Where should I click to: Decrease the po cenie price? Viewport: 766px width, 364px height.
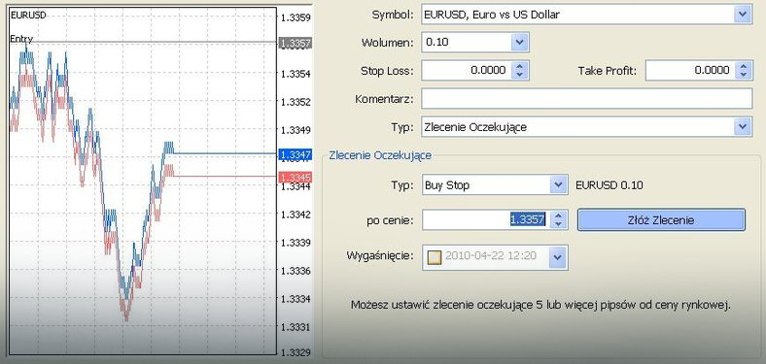coord(558,223)
